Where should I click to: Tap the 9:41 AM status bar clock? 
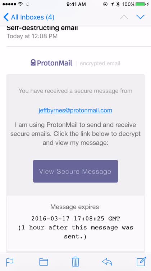[x=76, y=4]
